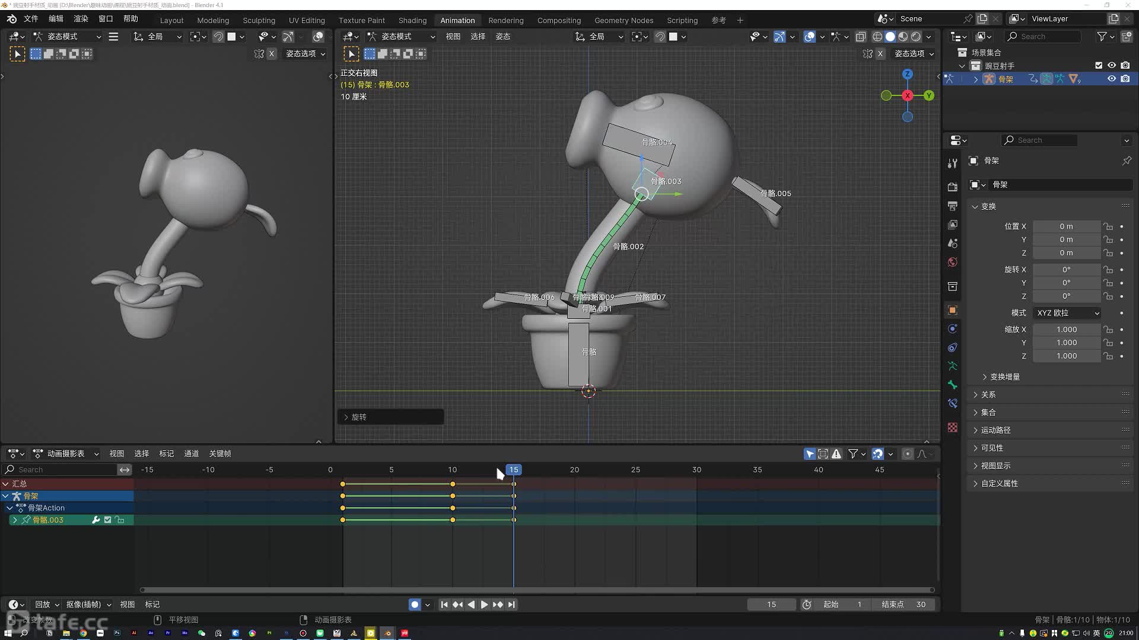The width and height of the screenshot is (1139, 640).
Task: Click the 结束点 frame field
Action: tap(904, 604)
